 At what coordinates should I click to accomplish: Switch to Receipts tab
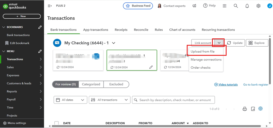pyautogui.click(x=121, y=30)
